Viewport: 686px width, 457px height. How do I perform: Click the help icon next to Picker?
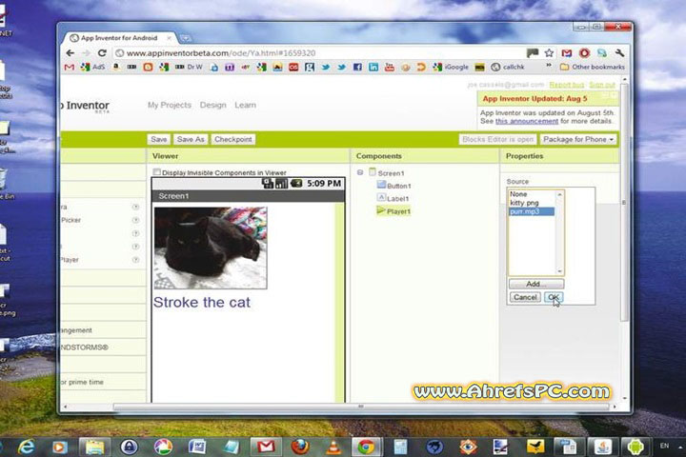(135, 220)
